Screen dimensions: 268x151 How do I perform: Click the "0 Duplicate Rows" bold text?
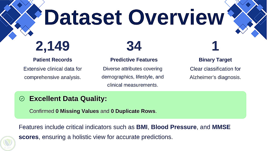133,111
